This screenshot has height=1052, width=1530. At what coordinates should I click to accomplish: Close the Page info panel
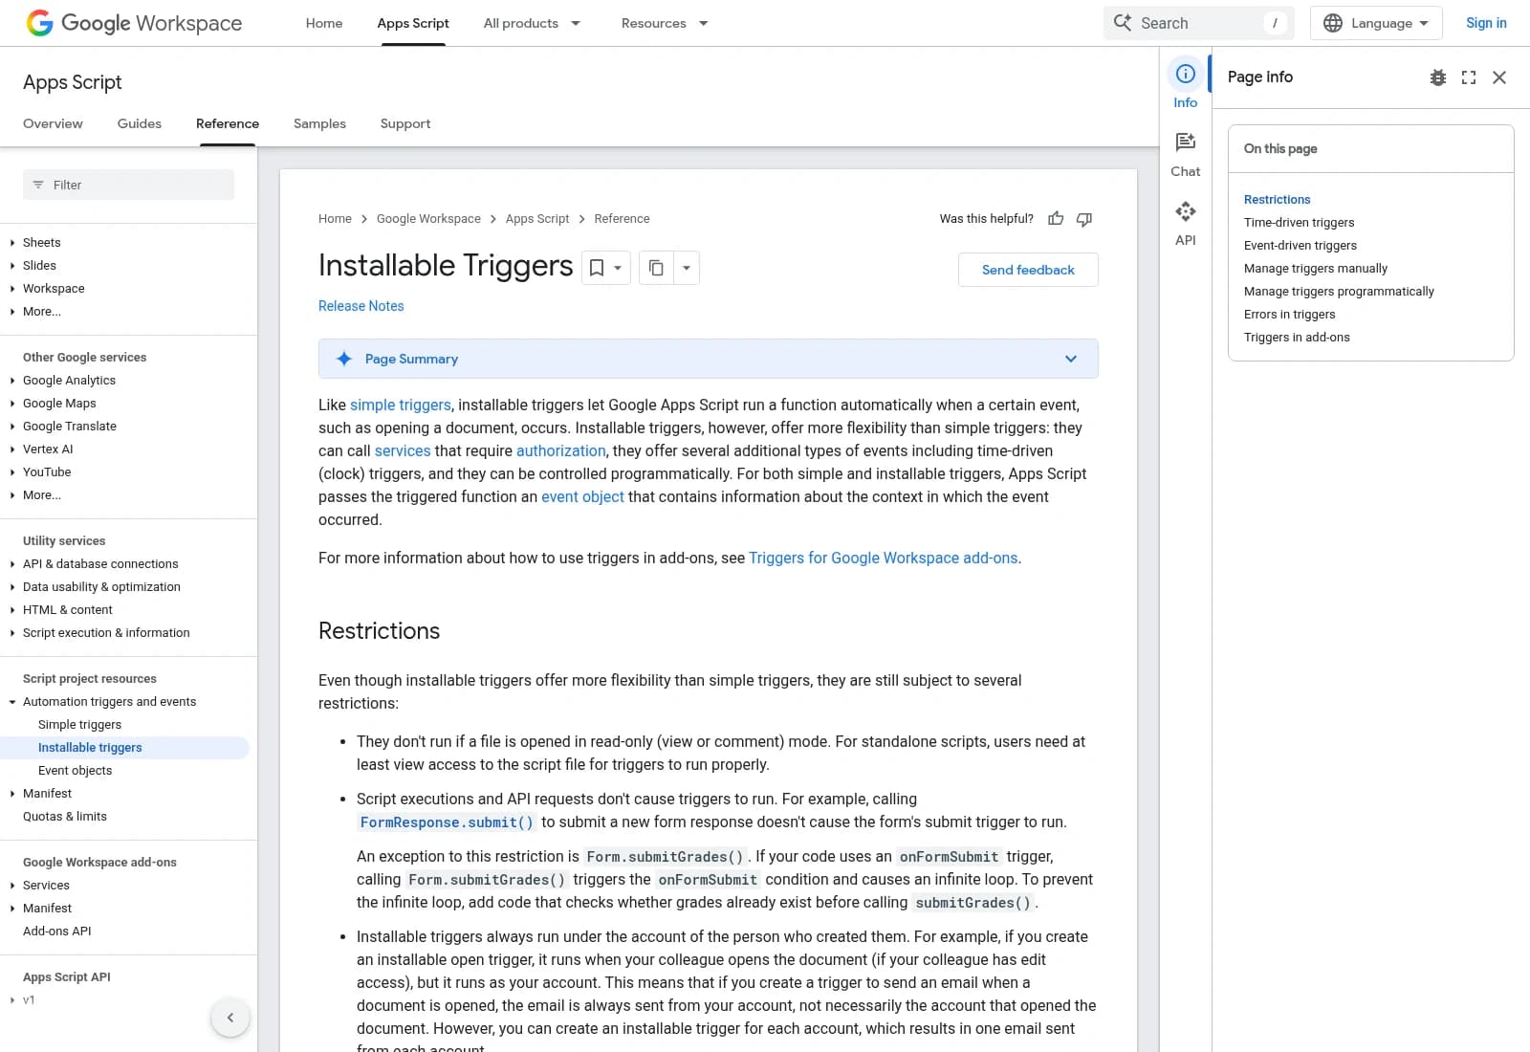(1499, 77)
